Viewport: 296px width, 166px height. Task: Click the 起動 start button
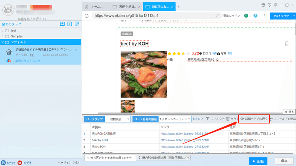(258, 161)
